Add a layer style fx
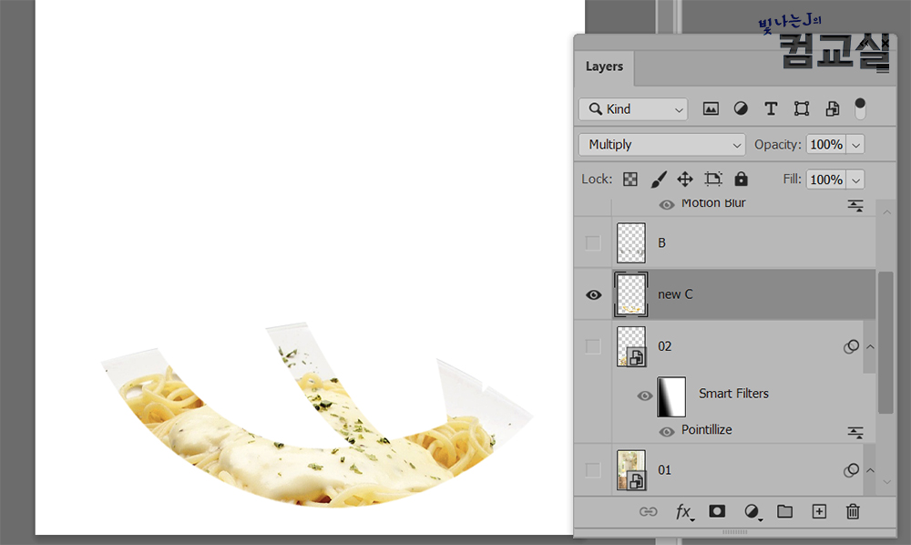 point(684,512)
